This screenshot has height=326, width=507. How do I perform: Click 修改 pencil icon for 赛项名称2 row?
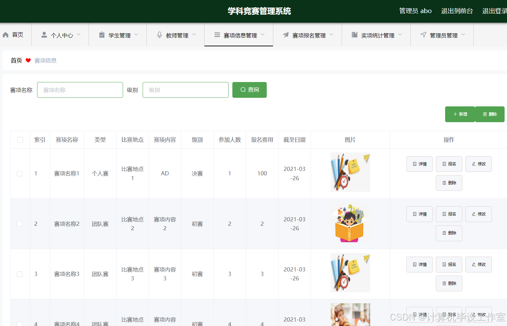[x=474, y=214]
